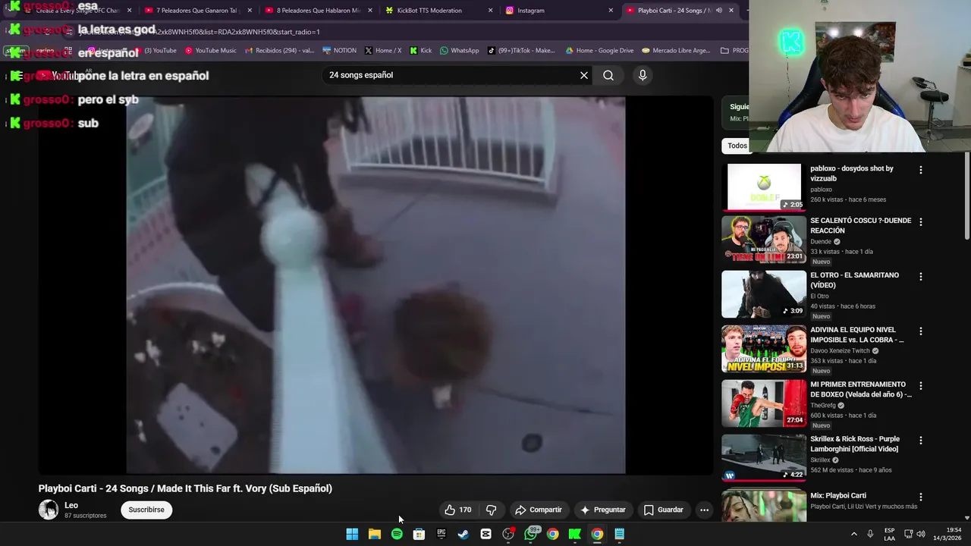Open the ADIVINA EL EQUIPO NIVEL IMPOSIBLE thumbnail
The width and height of the screenshot is (971, 546).
coord(764,349)
